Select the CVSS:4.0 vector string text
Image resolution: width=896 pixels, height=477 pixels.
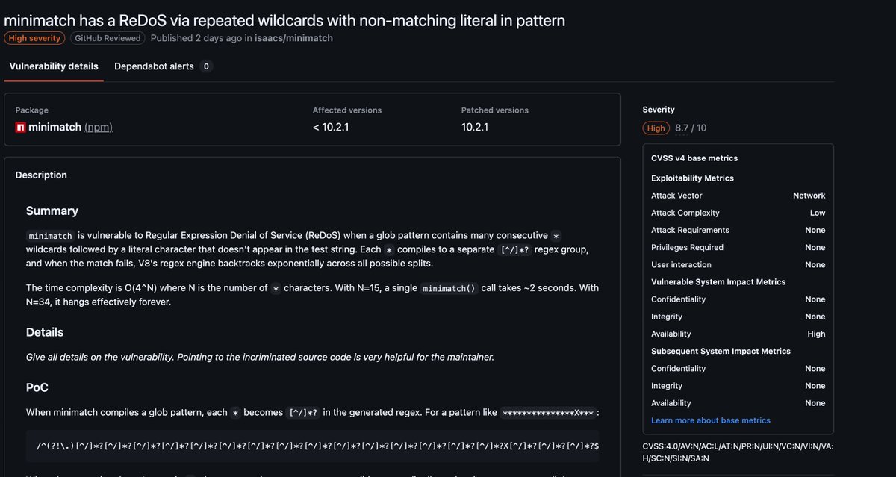738,452
